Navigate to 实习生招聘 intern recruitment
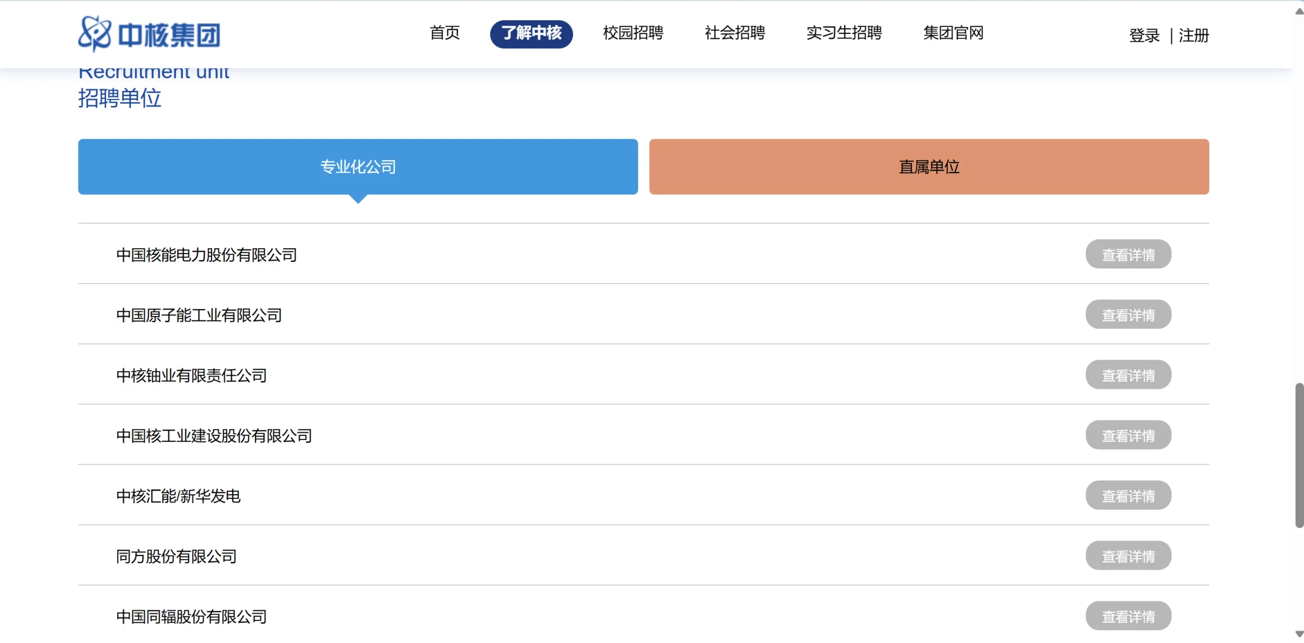The height and width of the screenshot is (643, 1304). tap(844, 33)
